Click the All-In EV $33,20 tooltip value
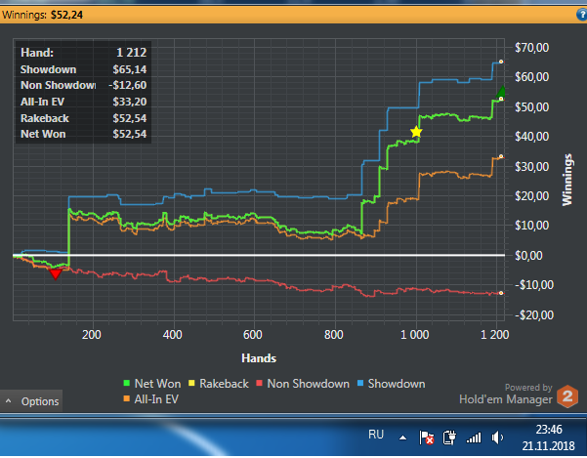The image size is (587, 458). (x=130, y=102)
